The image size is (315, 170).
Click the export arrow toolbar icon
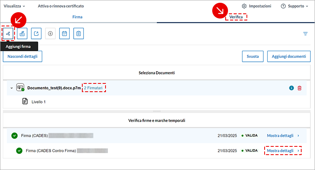[36, 33]
